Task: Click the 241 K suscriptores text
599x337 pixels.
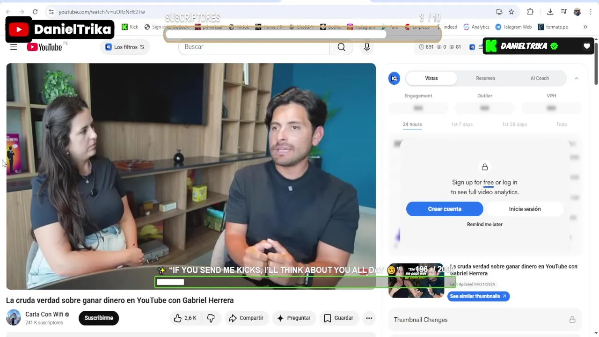Action: (x=44, y=323)
